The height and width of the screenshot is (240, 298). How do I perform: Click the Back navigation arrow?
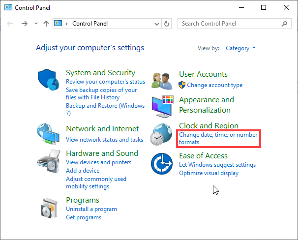tap(11, 24)
